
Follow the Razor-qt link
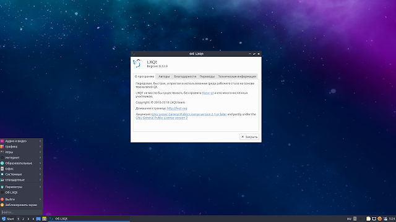point(208,93)
